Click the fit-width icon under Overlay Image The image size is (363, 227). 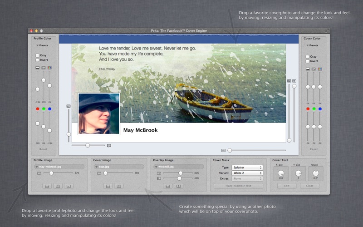click(167, 186)
